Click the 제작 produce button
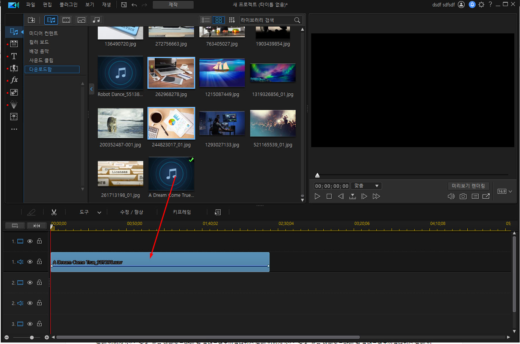The width and height of the screenshot is (520, 344). pyautogui.click(x=173, y=5)
